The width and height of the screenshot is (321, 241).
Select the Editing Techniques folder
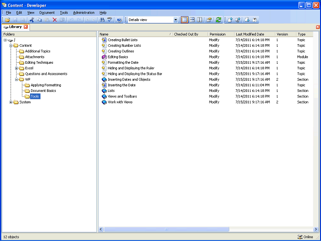point(39,62)
